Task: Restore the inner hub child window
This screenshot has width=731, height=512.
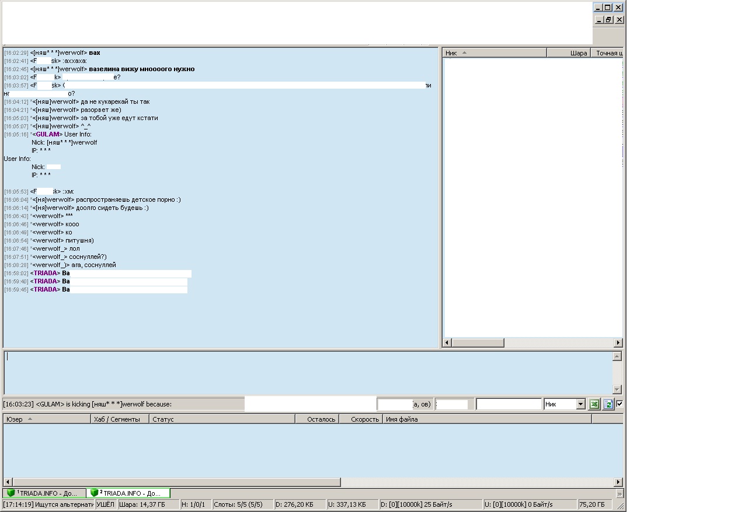Action: (x=608, y=20)
